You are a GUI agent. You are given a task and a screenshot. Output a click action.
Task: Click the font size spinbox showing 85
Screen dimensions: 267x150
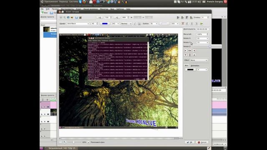pos(95,24)
